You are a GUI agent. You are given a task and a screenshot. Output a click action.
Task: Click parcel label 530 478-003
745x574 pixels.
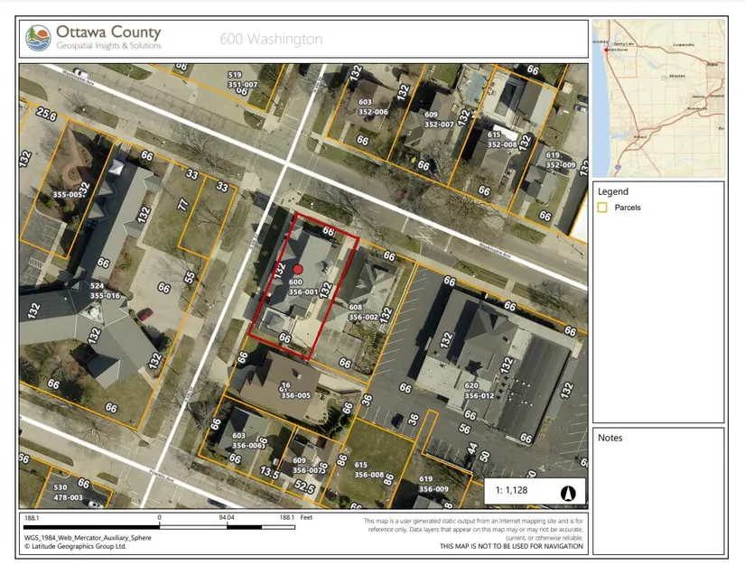coord(67,492)
